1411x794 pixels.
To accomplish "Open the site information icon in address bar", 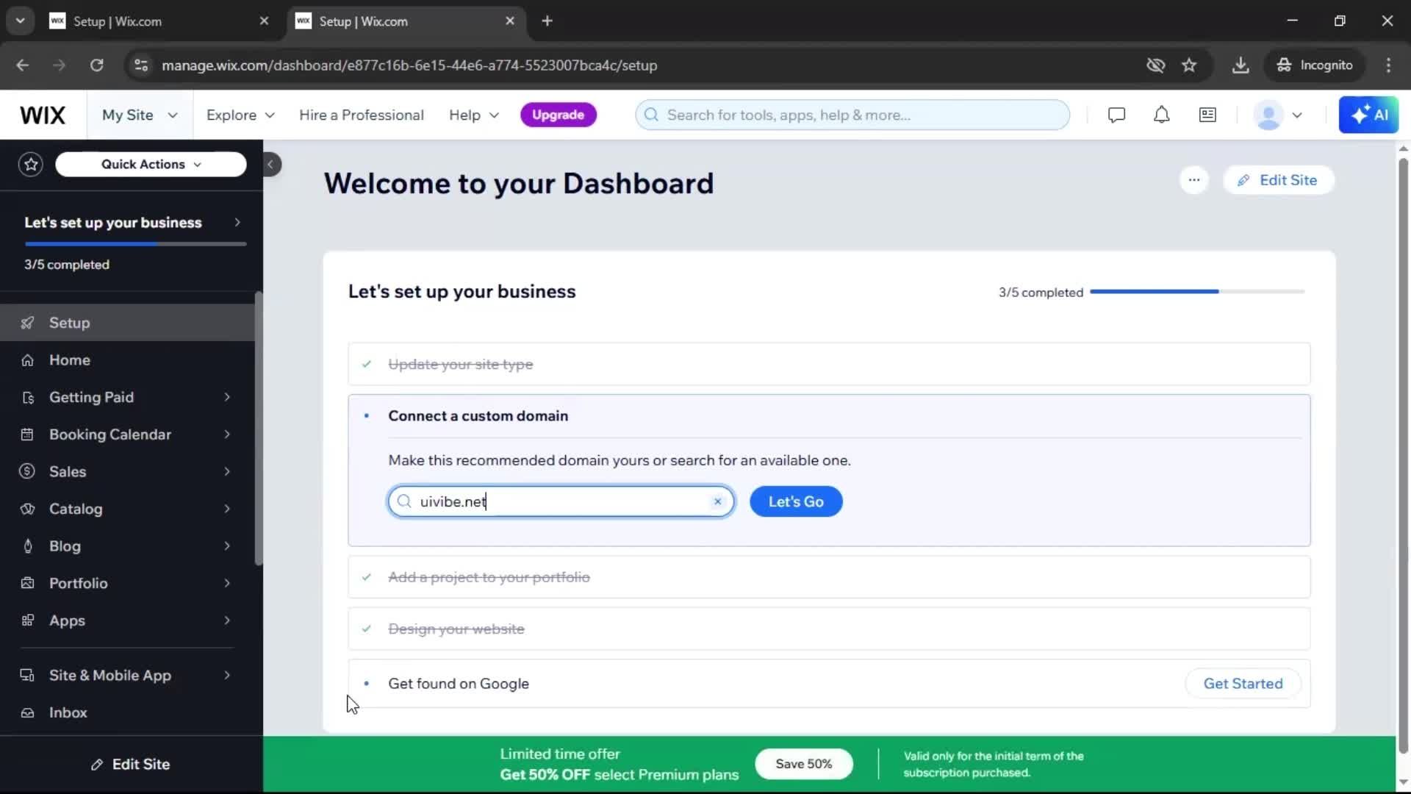I will 141,65.
